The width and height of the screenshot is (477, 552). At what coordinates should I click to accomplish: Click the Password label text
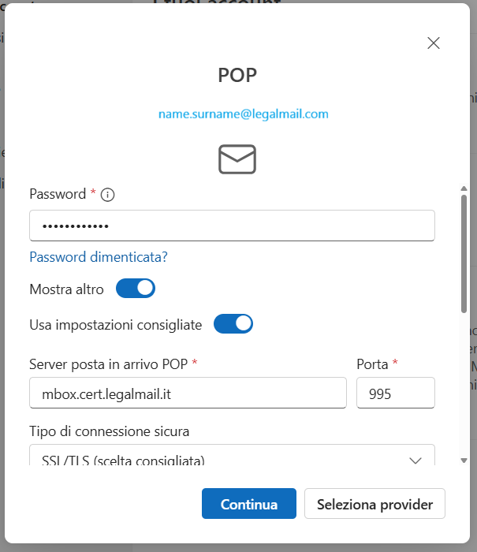point(58,194)
